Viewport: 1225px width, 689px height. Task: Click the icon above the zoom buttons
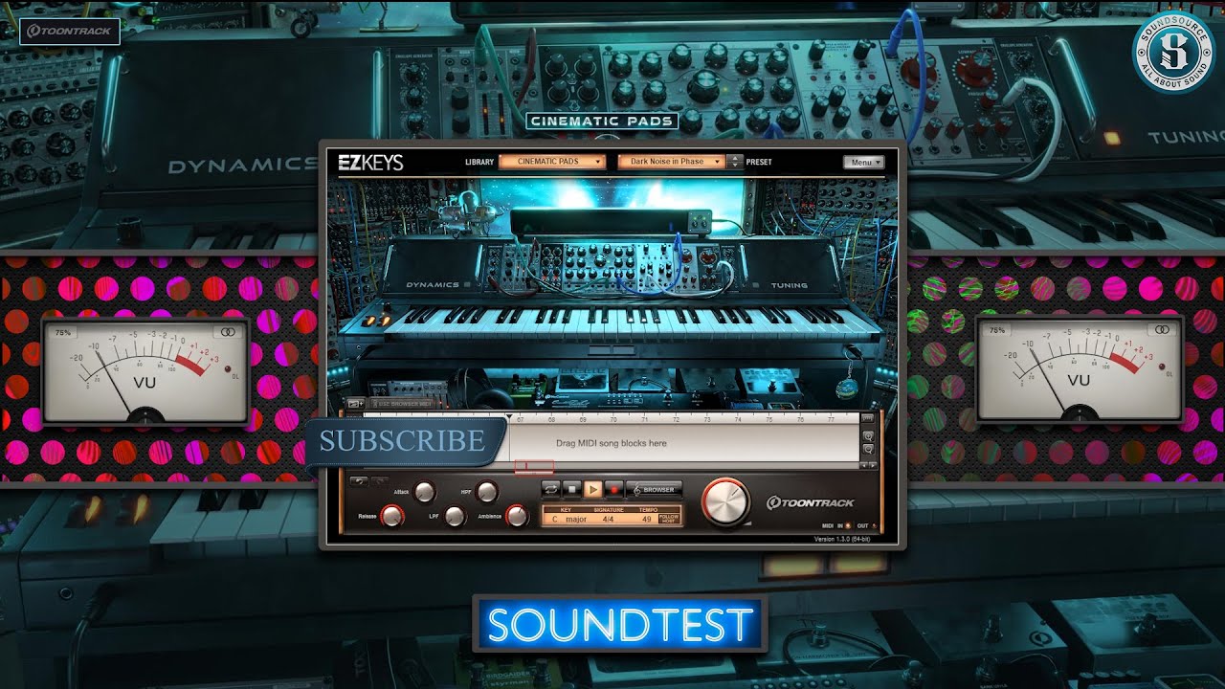(868, 418)
